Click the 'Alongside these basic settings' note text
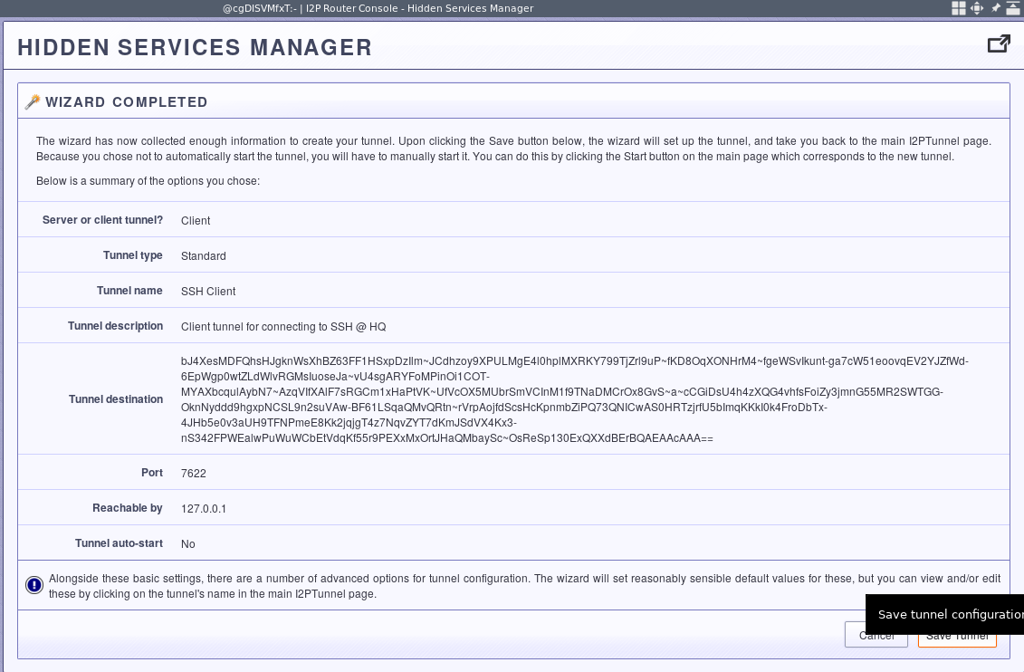Image resolution: width=1024 pixels, height=672 pixels. click(x=524, y=586)
